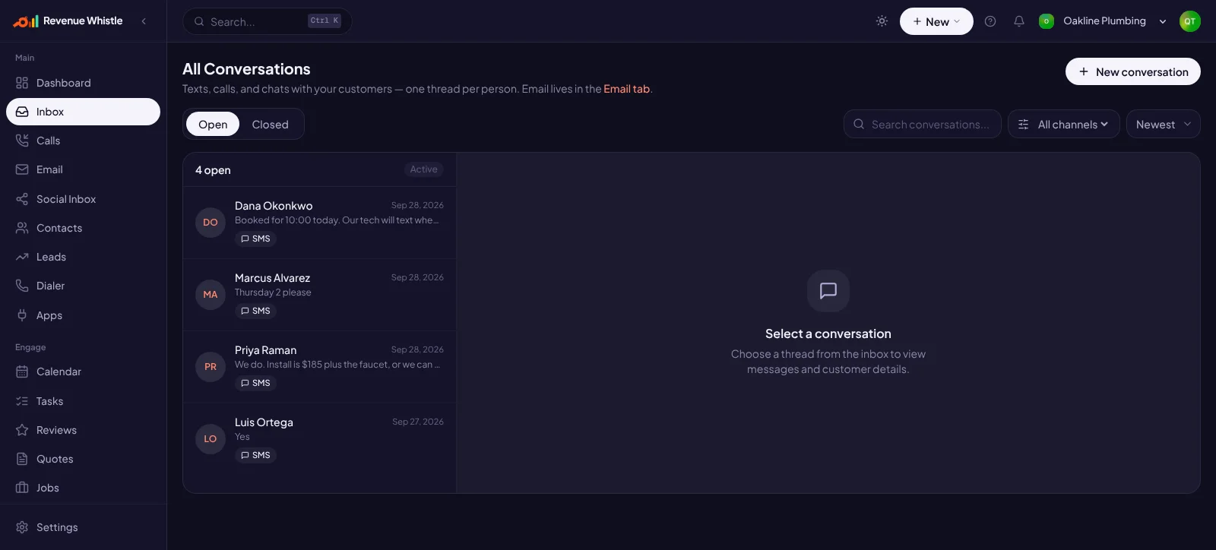The height and width of the screenshot is (550, 1216).
Task: Select the Open tab
Action: click(x=213, y=124)
